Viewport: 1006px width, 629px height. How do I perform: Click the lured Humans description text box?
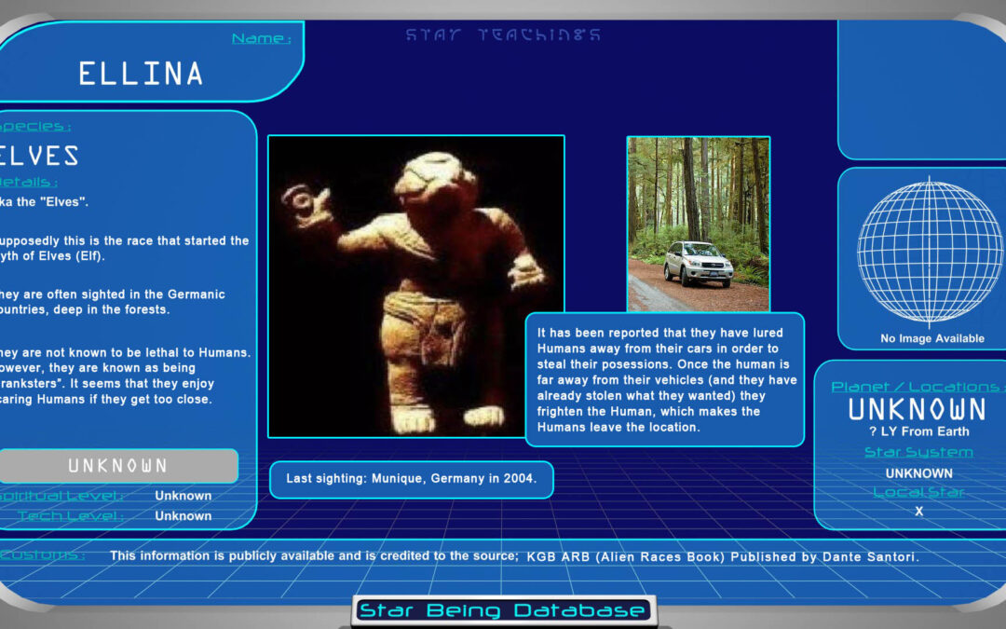click(664, 379)
